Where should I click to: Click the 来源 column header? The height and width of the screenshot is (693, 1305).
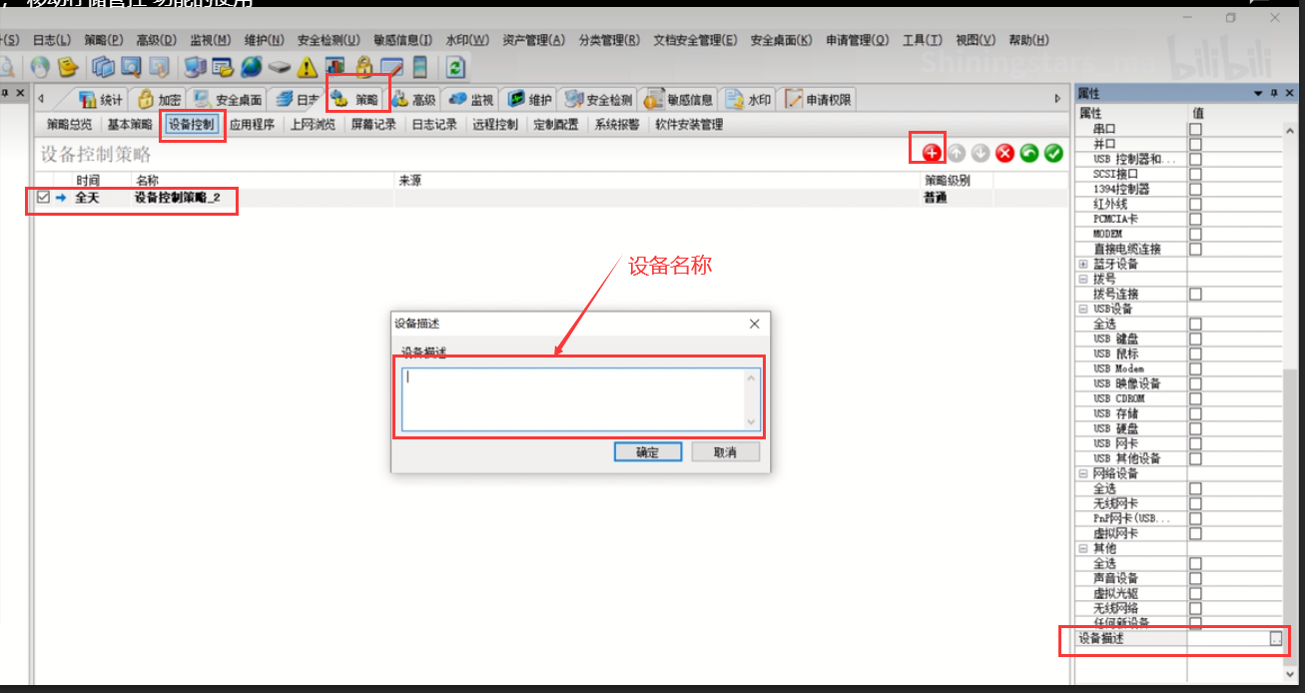click(x=657, y=181)
